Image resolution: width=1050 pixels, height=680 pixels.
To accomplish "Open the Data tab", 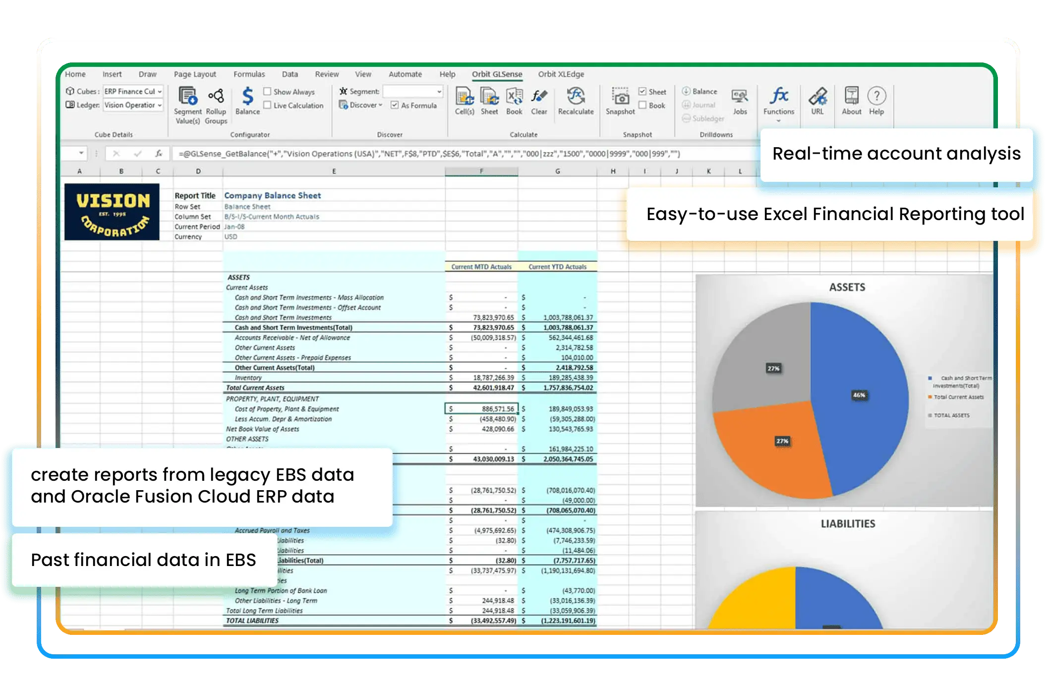I will (290, 74).
